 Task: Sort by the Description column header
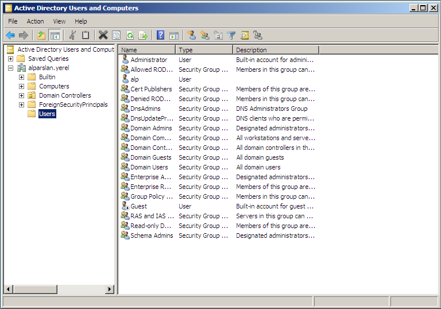(276, 50)
